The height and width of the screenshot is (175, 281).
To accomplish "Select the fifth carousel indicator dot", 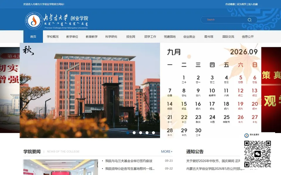I will click(153, 133).
